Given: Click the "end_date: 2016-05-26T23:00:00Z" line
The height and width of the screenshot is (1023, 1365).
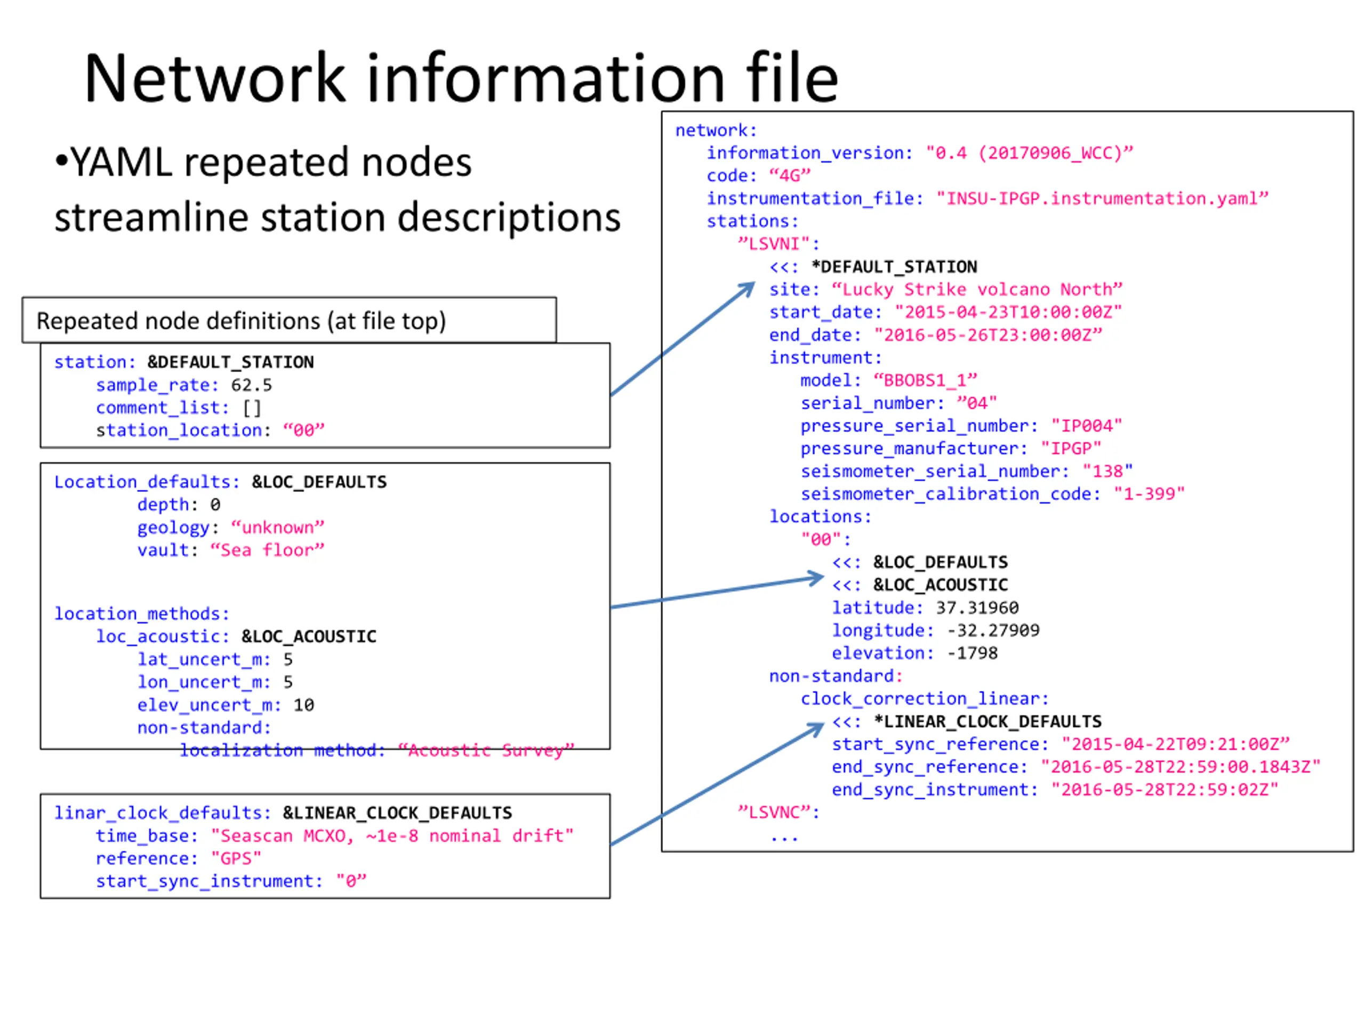Looking at the screenshot, I should pyautogui.click(x=936, y=335).
